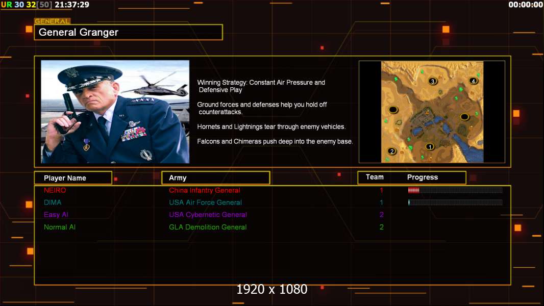Click USA Air Force General army entry
544x306 pixels.
click(205, 202)
